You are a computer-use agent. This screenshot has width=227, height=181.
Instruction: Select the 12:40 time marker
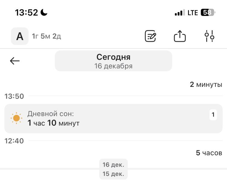tap(14, 141)
